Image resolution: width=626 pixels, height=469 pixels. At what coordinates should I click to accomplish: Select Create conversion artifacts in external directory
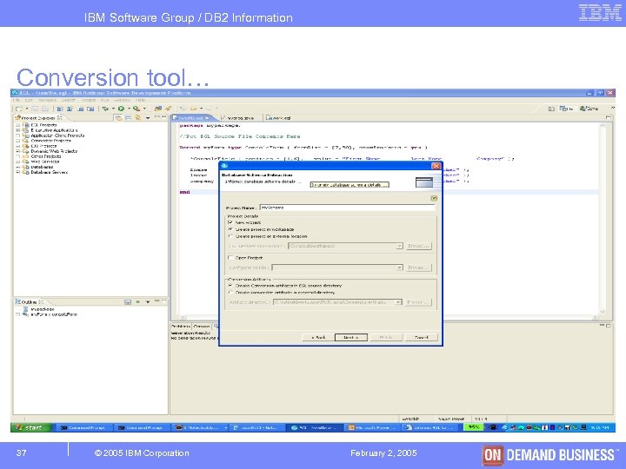coord(230,293)
